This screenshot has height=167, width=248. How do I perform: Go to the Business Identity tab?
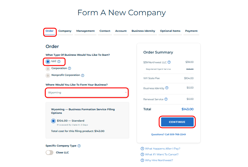pos(143,31)
